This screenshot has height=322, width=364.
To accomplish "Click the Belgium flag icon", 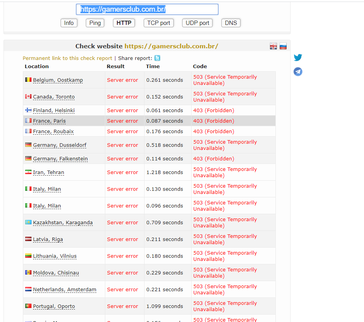I will [28, 80].
